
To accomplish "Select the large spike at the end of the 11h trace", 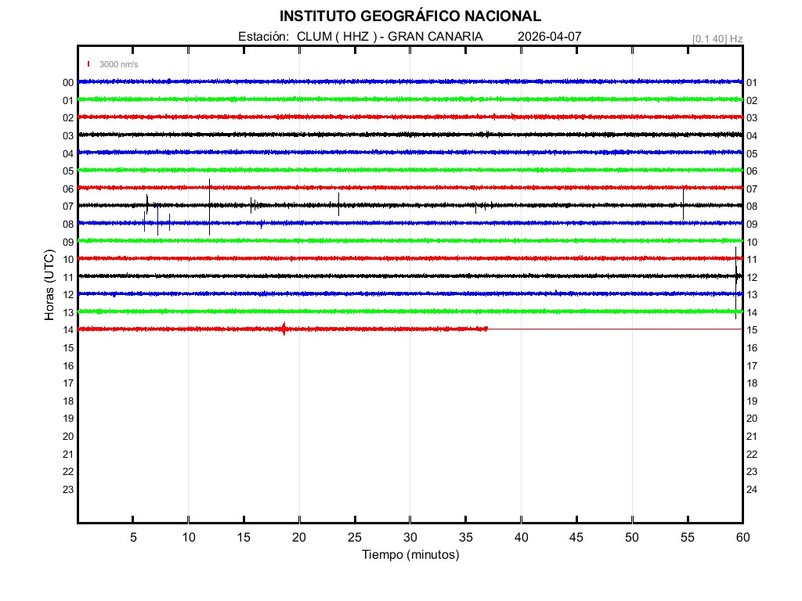I will pos(736,276).
